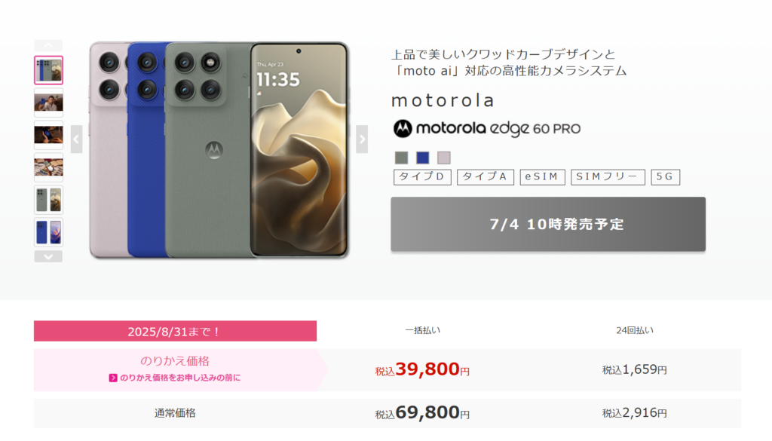Screen dimensions: 772x441
Task: Click the eSIM tag
Action: [x=542, y=177]
